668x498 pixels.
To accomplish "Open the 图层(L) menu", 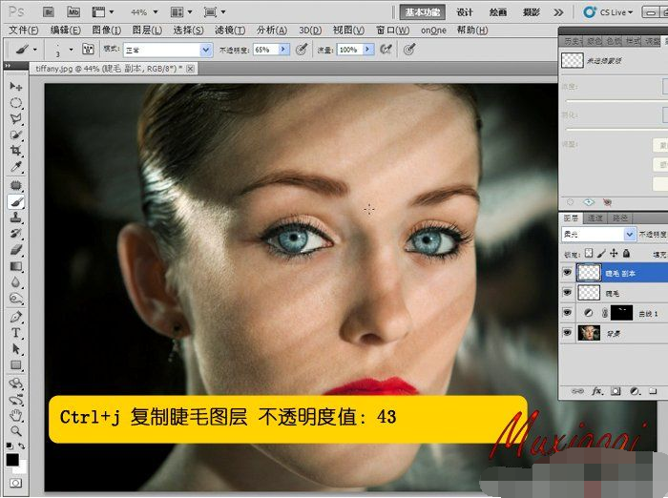I will pyautogui.click(x=147, y=31).
